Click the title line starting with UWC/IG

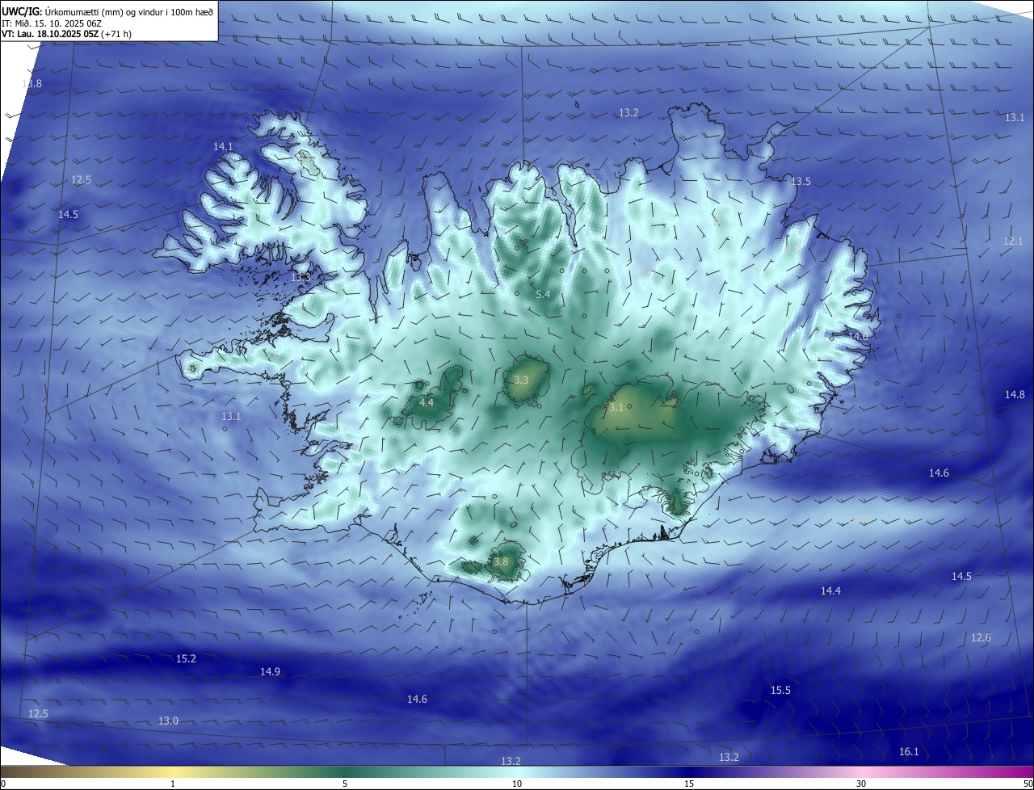(107, 11)
